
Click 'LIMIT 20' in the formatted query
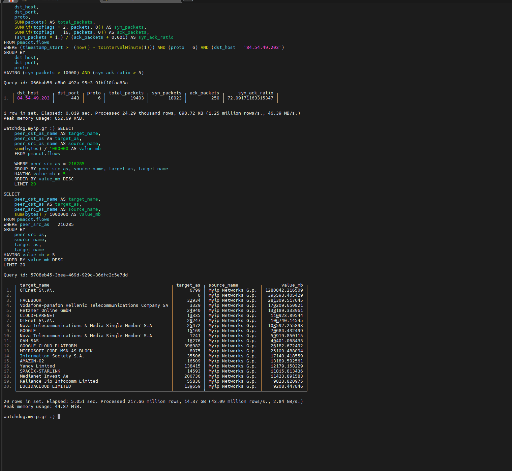click(x=14, y=265)
